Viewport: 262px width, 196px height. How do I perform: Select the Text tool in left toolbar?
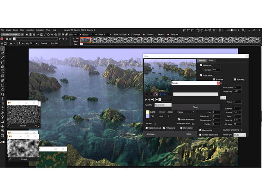(2, 71)
